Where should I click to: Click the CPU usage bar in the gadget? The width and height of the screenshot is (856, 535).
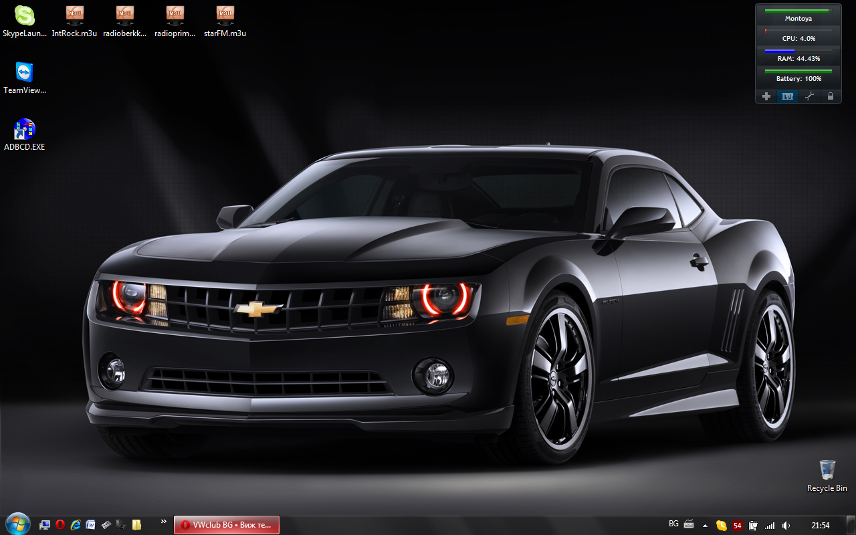798,30
